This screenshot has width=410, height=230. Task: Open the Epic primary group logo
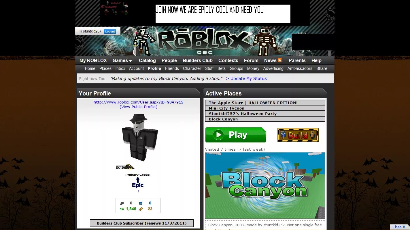tap(138, 182)
